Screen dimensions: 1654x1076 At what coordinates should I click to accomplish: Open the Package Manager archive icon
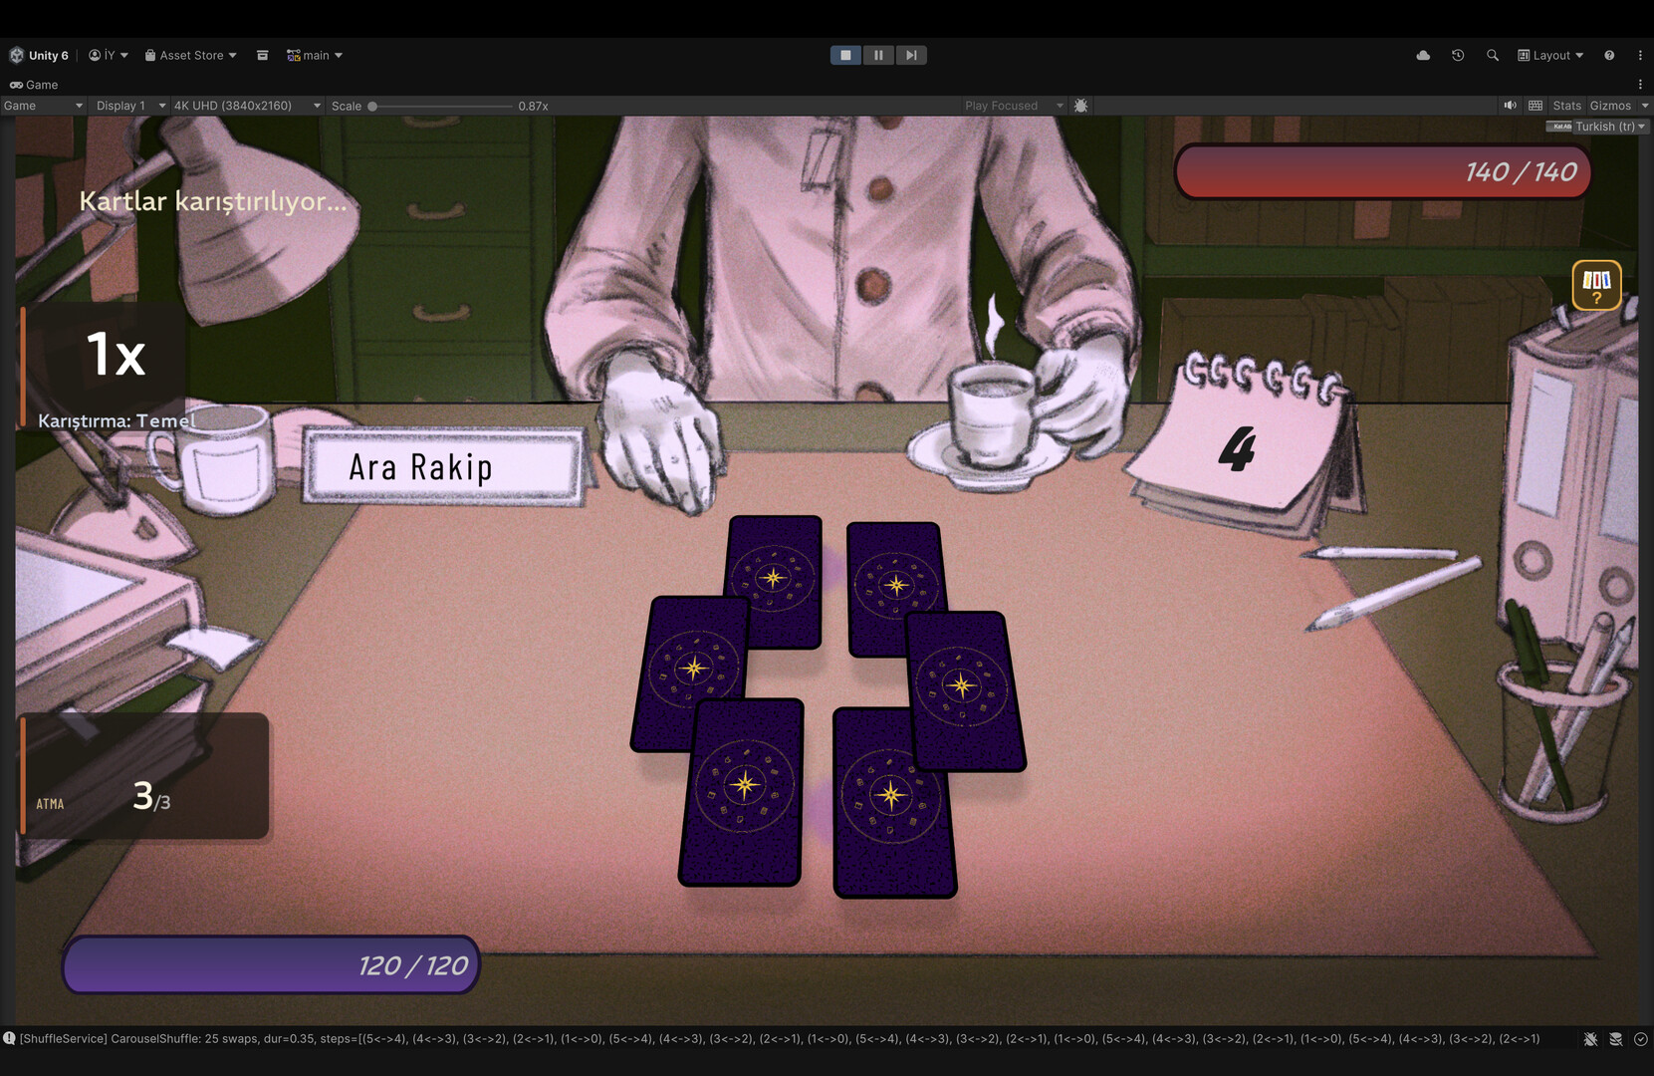[263, 56]
